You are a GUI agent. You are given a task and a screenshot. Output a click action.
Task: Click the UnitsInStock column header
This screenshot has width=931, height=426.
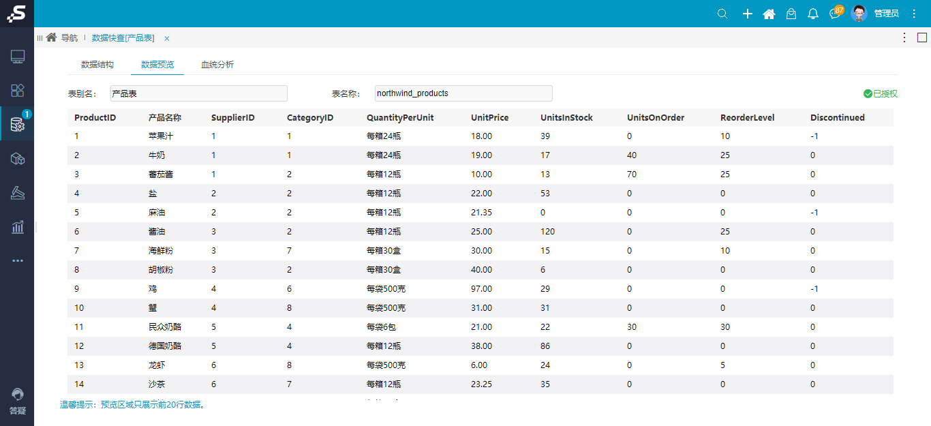coord(567,118)
